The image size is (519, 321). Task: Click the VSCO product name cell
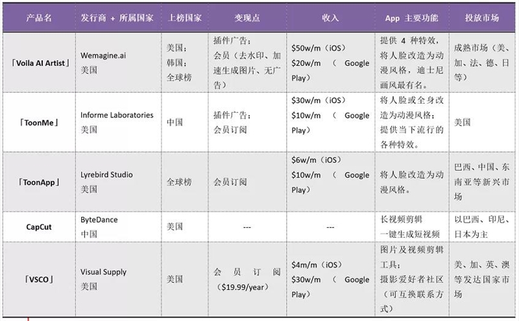pyautogui.click(x=39, y=280)
